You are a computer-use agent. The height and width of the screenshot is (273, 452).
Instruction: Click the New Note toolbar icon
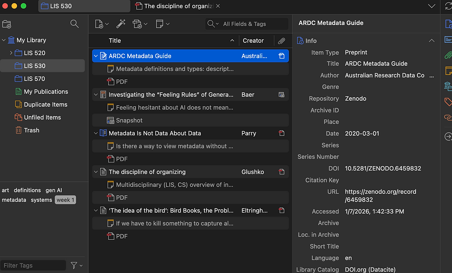pyautogui.click(x=160, y=24)
